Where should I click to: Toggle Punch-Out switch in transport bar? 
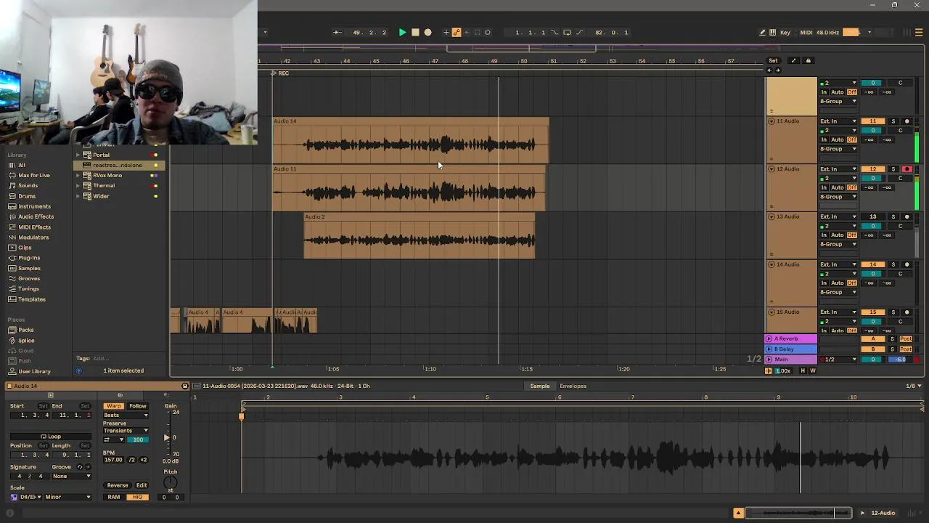coord(578,32)
